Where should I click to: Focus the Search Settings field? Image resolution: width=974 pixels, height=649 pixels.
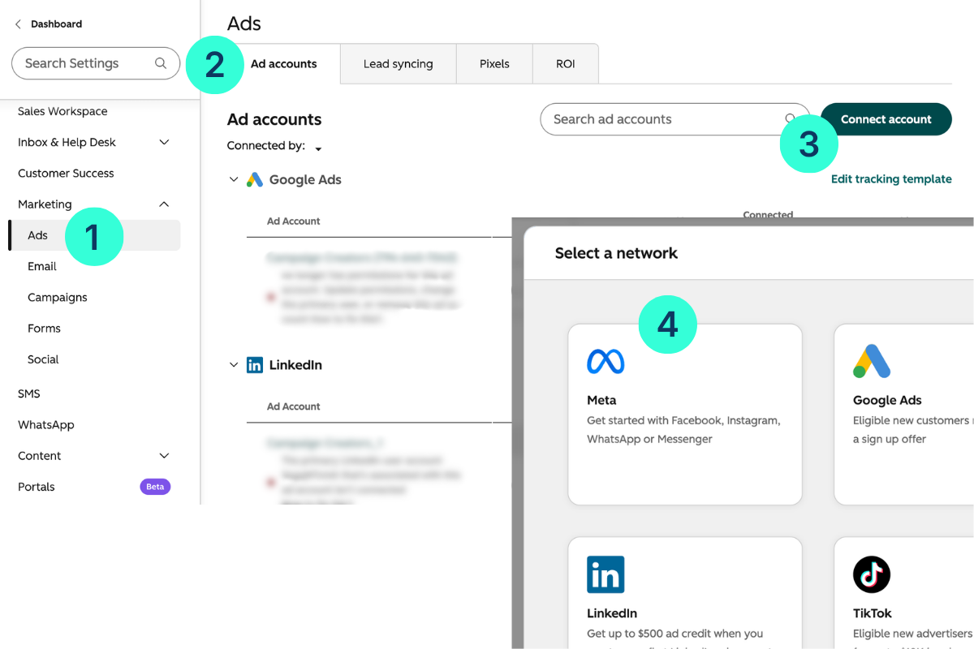point(96,63)
